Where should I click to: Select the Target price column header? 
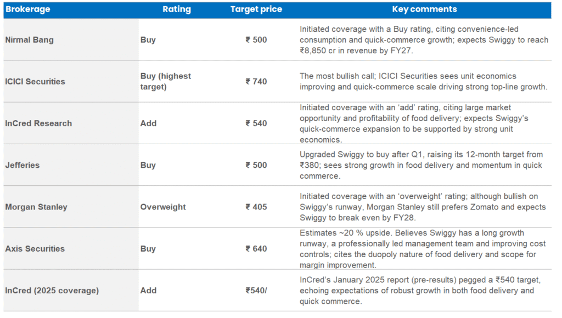click(256, 9)
